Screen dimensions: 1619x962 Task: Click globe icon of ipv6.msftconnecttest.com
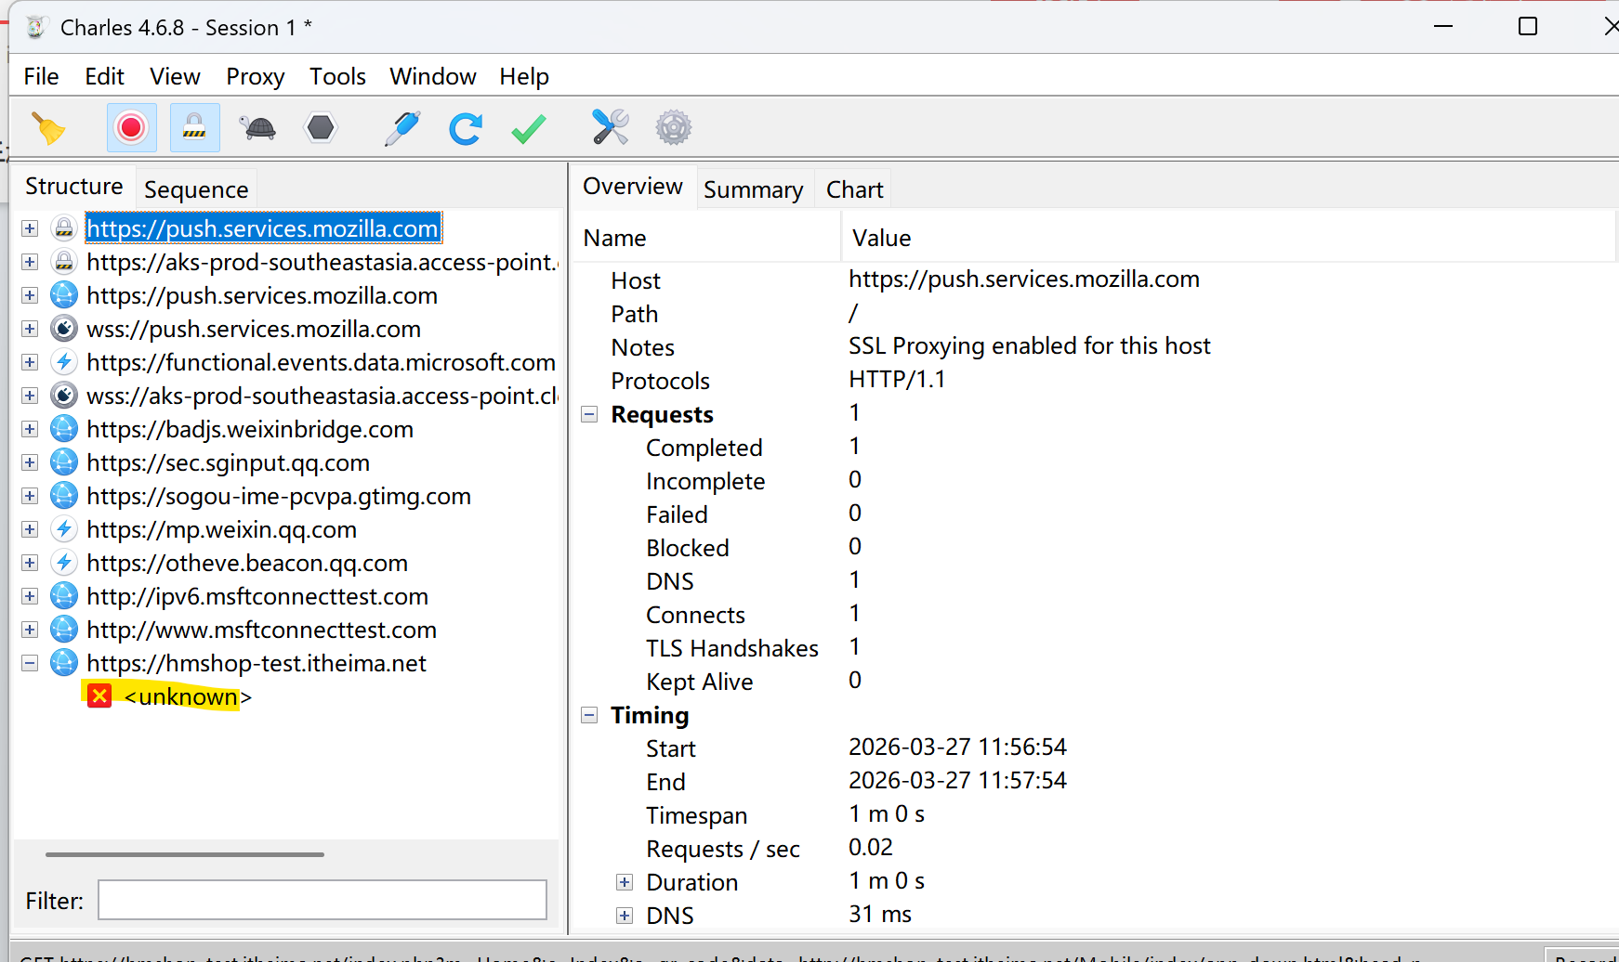[64, 596]
